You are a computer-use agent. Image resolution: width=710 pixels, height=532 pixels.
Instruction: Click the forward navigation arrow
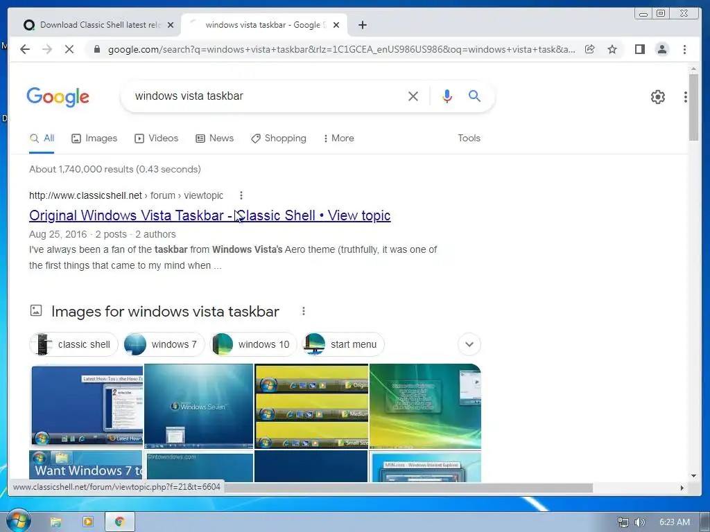[x=47, y=49]
